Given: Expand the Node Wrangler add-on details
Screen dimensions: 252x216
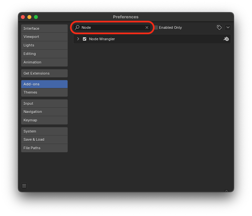Looking at the screenshot, I should click(x=78, y=39).
